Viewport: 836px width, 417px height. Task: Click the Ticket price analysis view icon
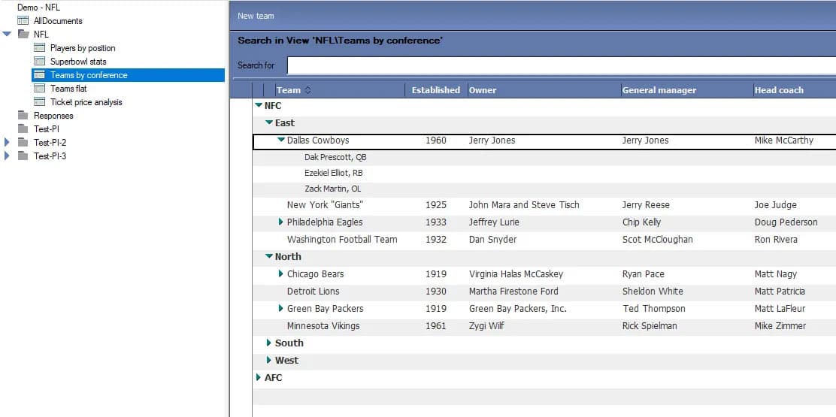39,101
